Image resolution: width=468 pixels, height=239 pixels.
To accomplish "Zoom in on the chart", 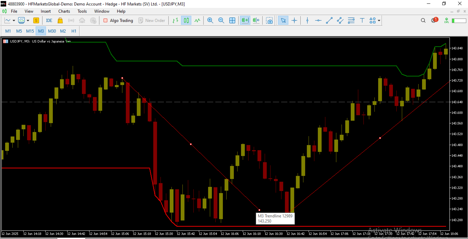I will point(210,20).
